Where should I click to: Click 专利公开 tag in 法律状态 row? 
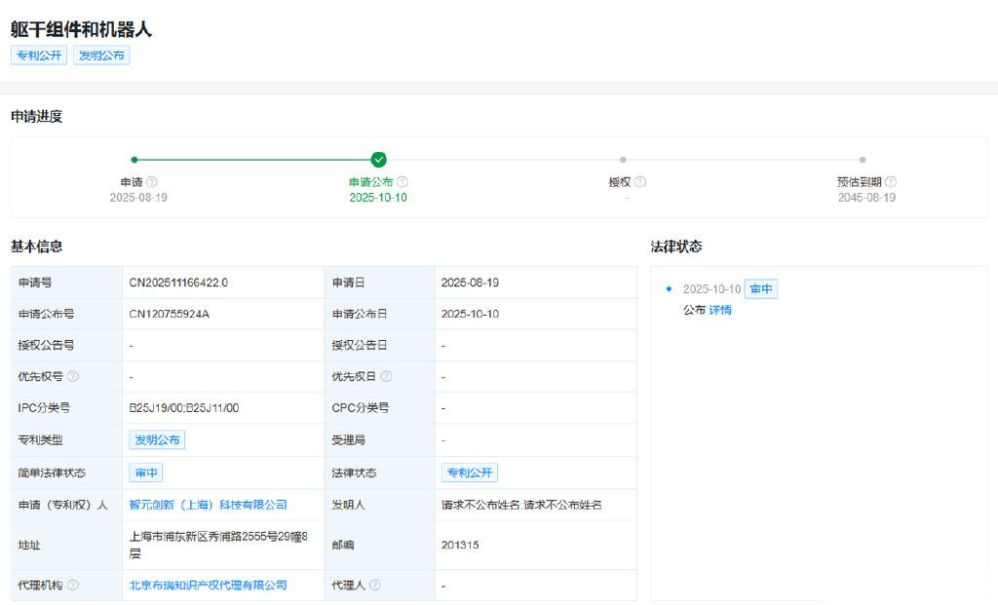[x=470, y=473]
